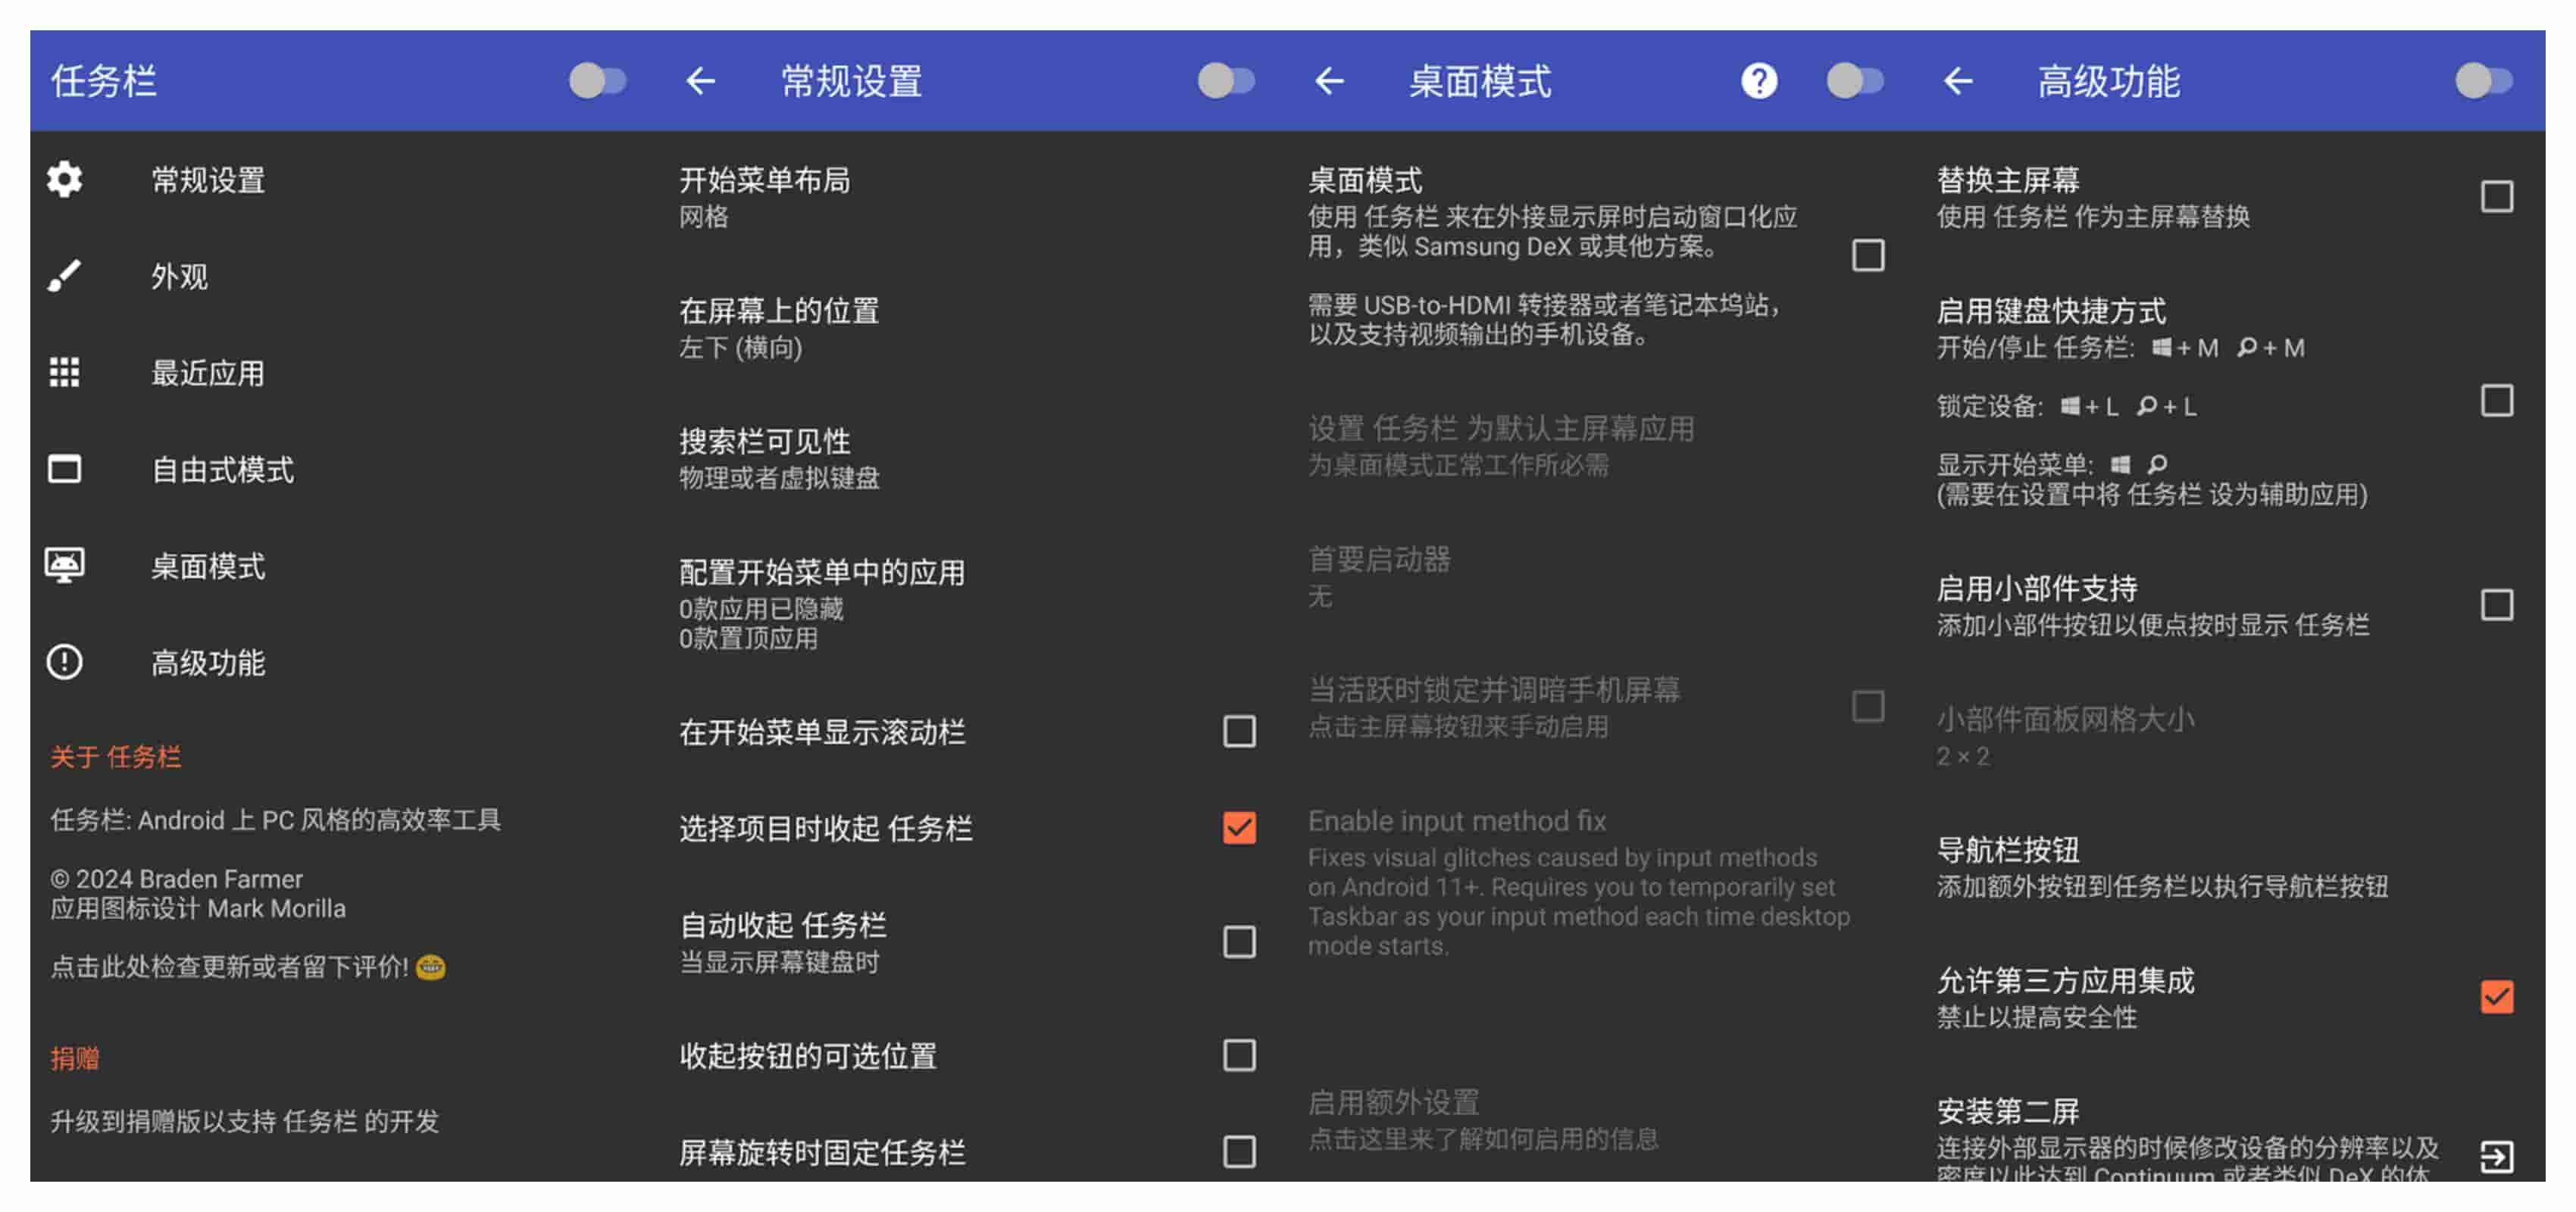
Task: Open 配置开始菜单中的应用 entry
Action: pyautogui.click(x=821, y=603)
